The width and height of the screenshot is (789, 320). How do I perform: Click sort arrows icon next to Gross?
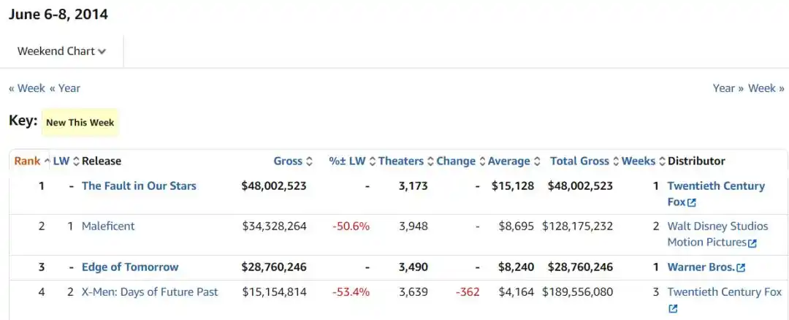pyautogui.click(x=309, y=161)
